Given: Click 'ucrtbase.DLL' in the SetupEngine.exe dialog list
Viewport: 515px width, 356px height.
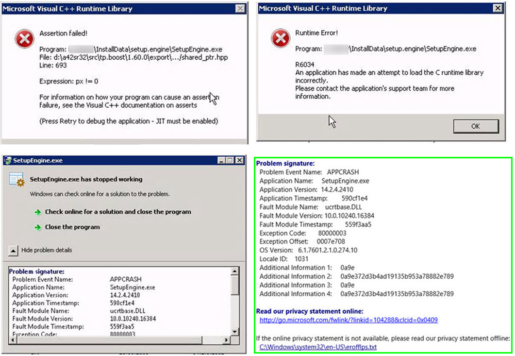Looking at the screenshot, I should pyautogui.click(x=128, y=311).
